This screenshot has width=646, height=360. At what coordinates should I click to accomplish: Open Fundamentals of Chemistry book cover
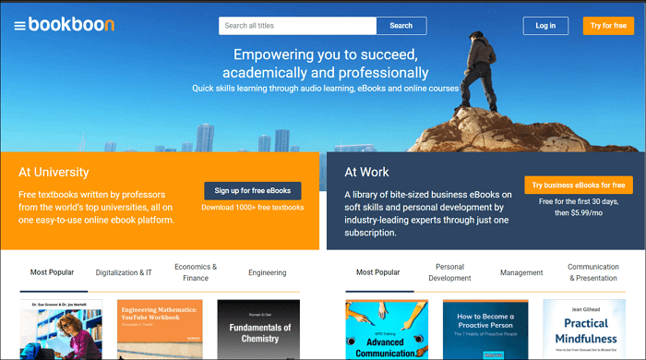[x=258, y=330]
